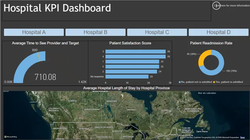Select the Hospital D button
The width and height of the screenshot is (250, 140).
tap(219, 32)
